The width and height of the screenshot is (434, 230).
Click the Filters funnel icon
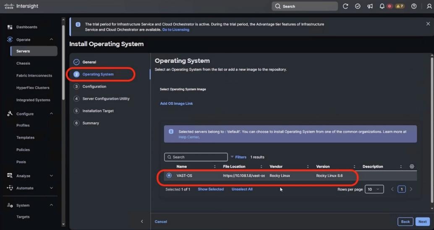(x=232, y=157)
